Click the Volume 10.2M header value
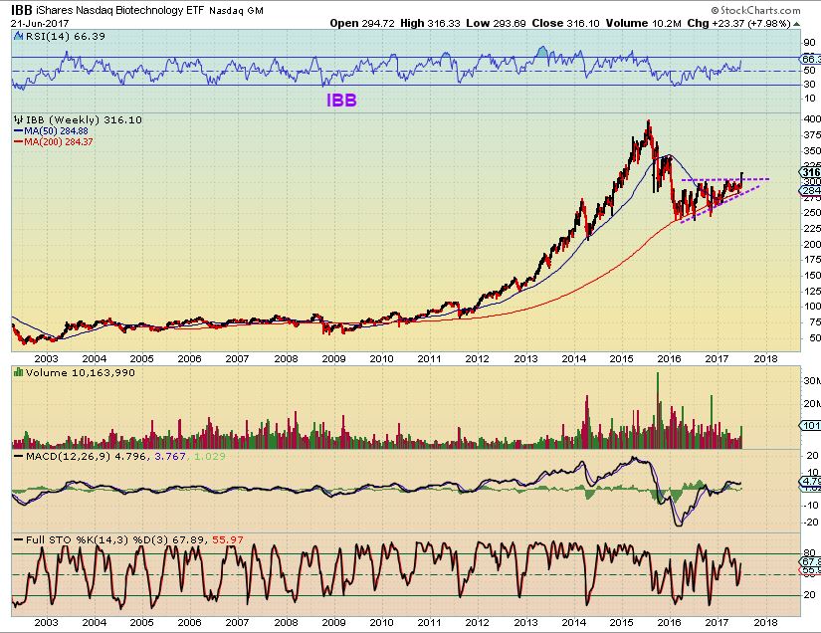 (644, 24)
